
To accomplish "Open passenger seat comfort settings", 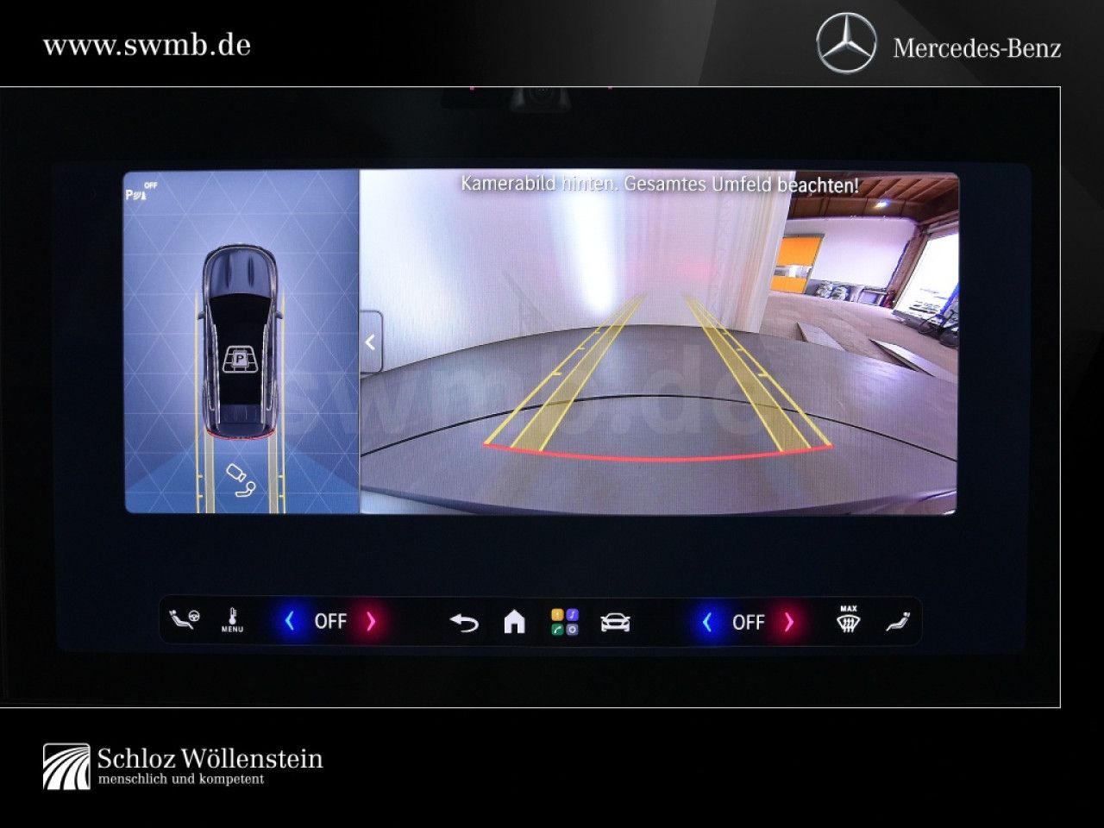I will (x=898, y=621).
